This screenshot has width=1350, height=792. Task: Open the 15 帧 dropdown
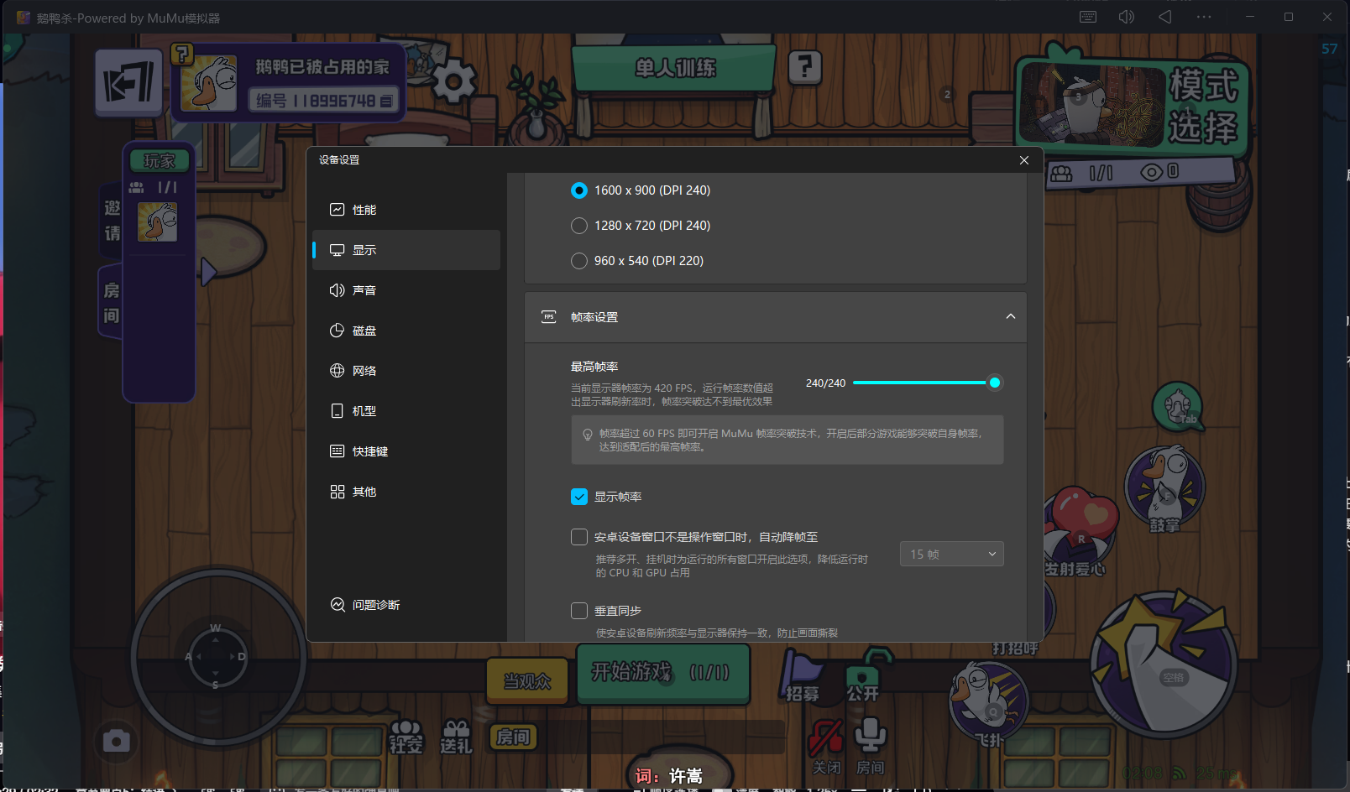952,554
